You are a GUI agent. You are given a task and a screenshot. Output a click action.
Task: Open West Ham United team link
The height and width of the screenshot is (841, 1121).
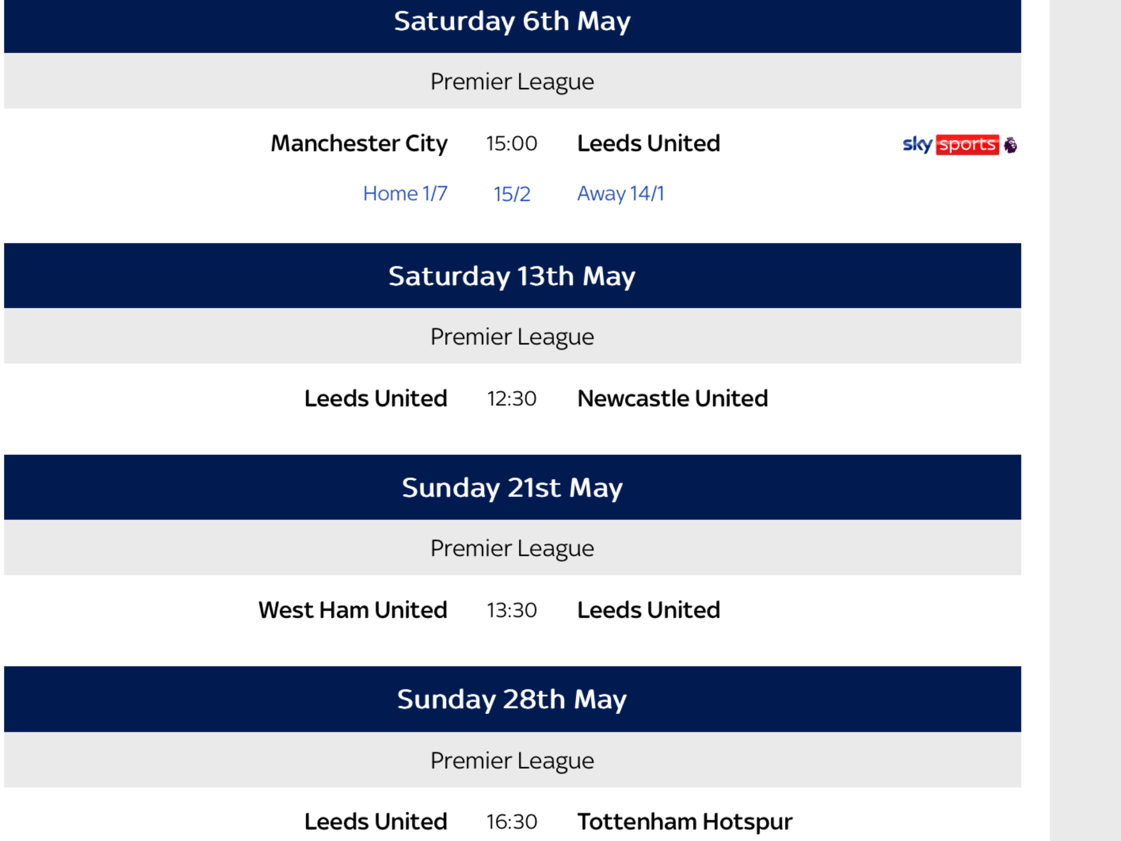pos(353,609)
